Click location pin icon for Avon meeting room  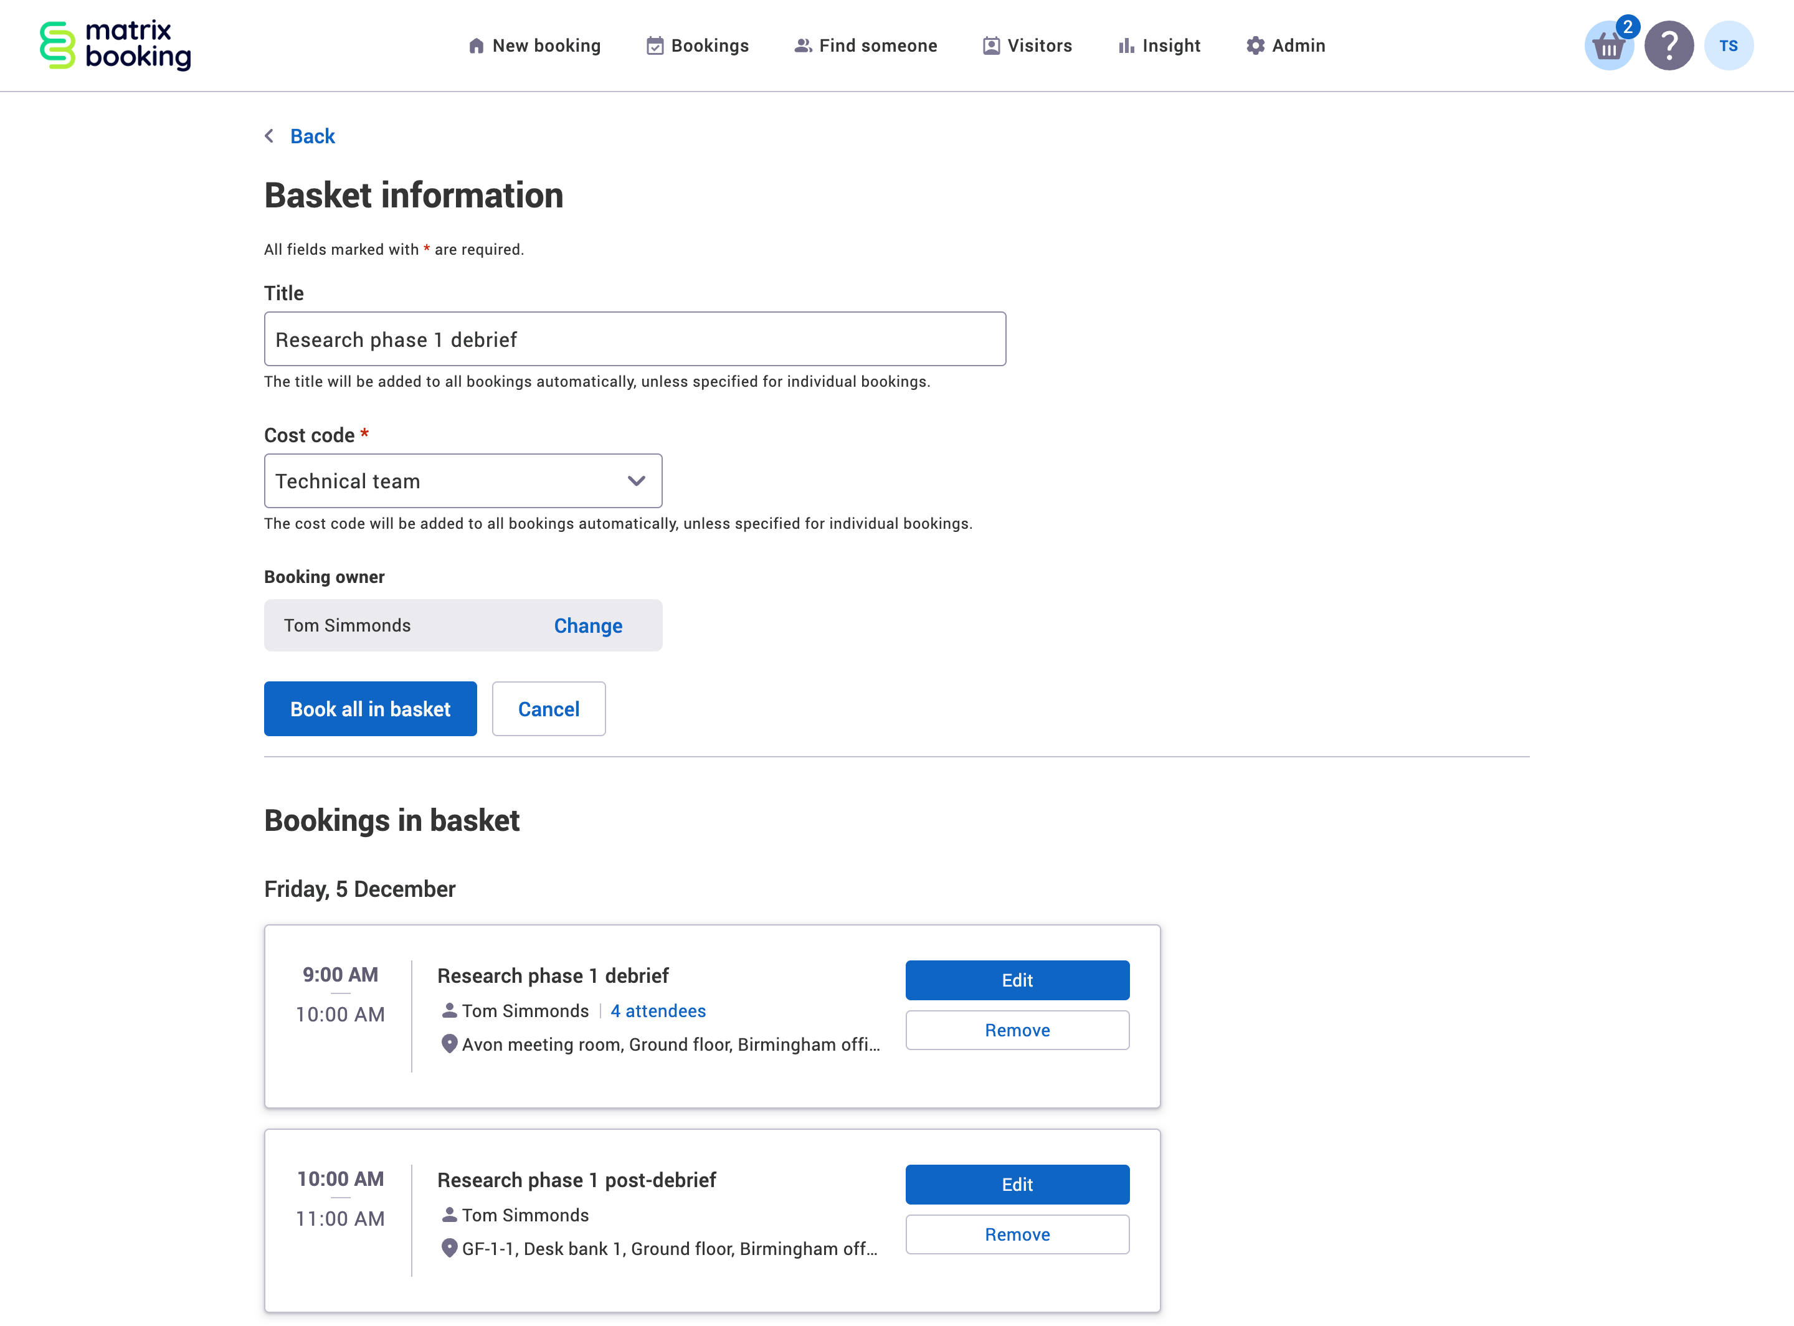pyautogui.click(x=450, y=1043)
